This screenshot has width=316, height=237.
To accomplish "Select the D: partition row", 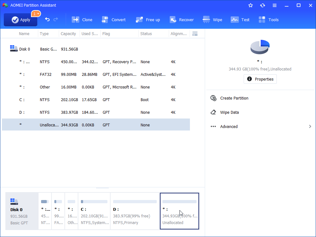I will (x=96, y=112).
